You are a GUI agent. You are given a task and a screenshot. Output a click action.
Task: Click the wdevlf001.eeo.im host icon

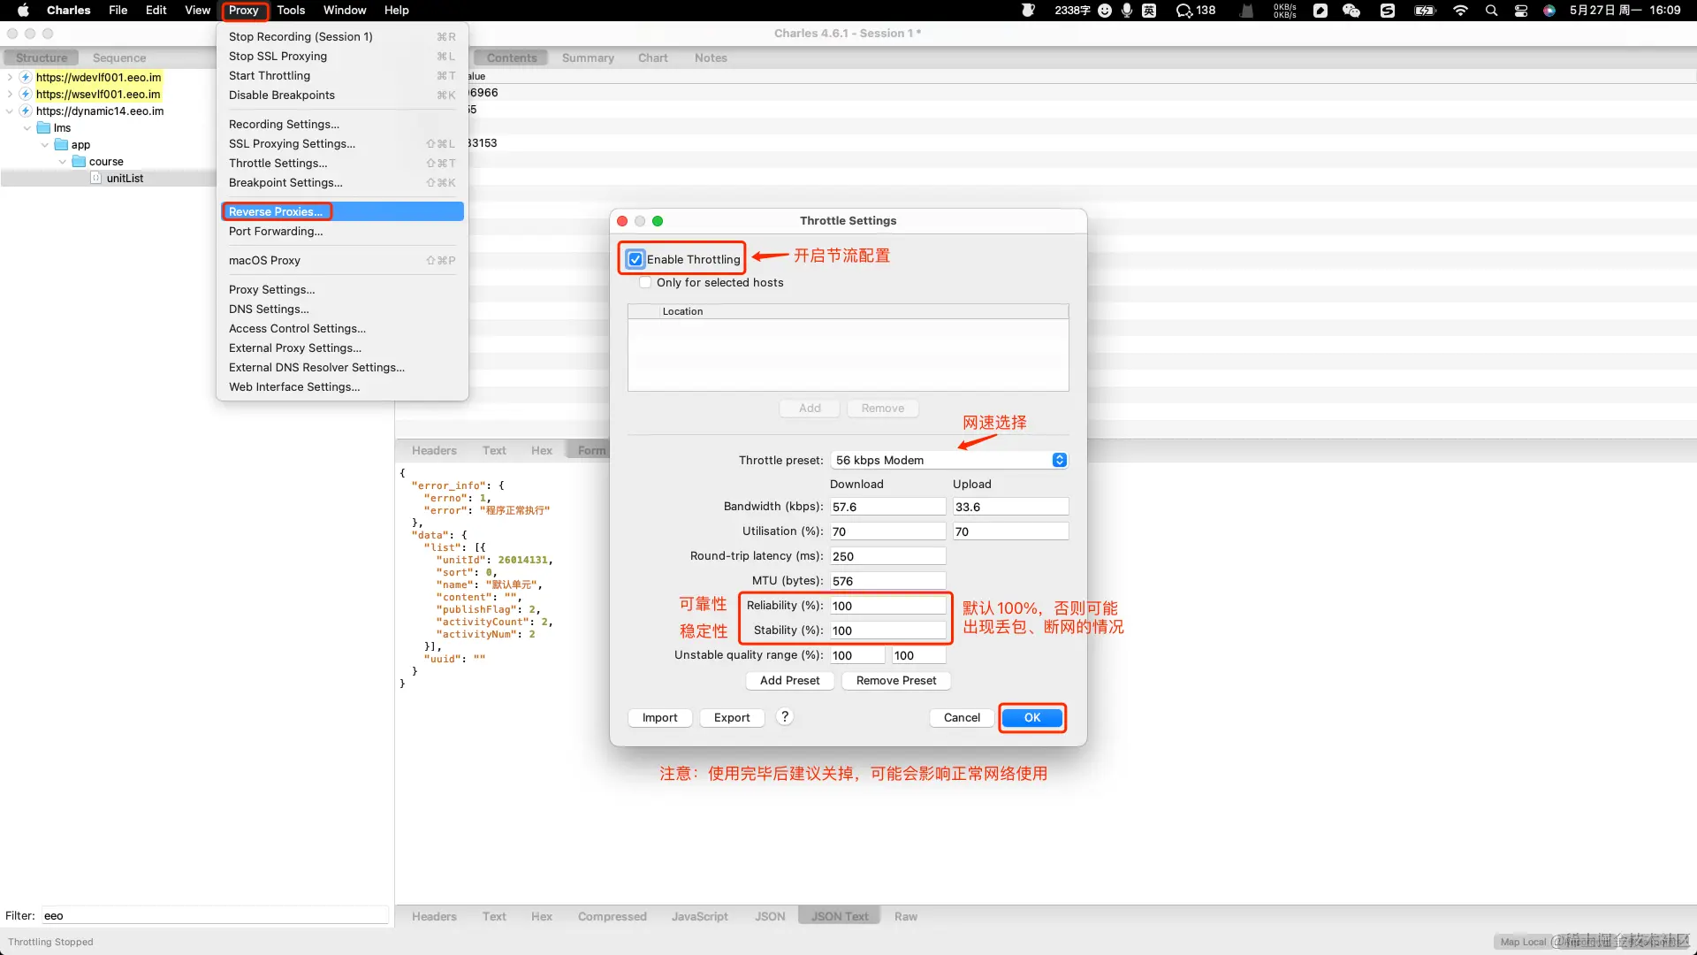point(26,77)
